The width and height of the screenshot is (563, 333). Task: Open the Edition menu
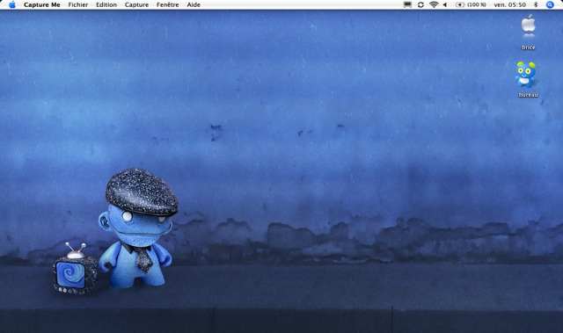tap(106, 4)
